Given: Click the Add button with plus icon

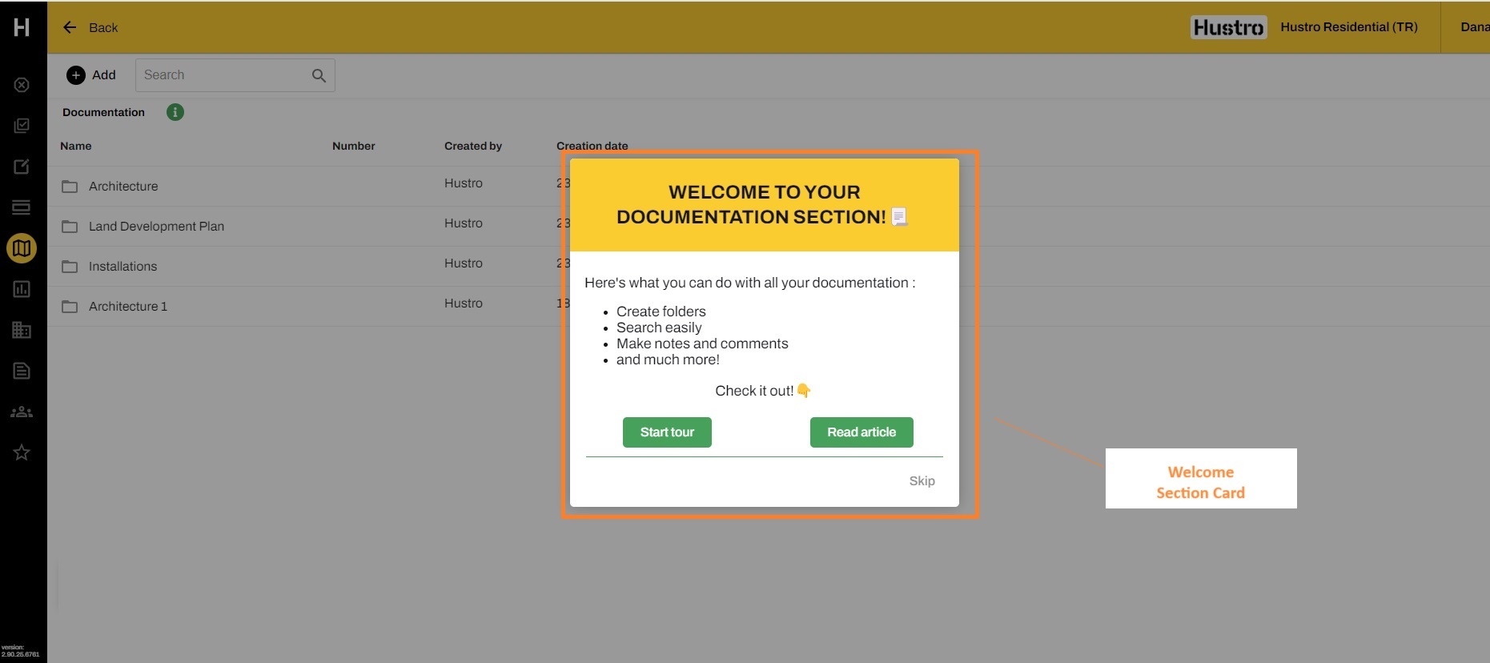Looking at the screenshot, I should [x=91, y=75].
